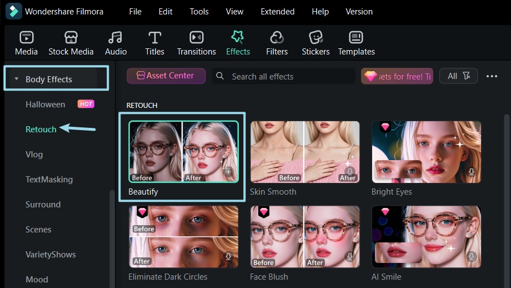Select the Skin Smooth thumbnail
This screenshot has height=288, width=511.
(x=305, y=152)
